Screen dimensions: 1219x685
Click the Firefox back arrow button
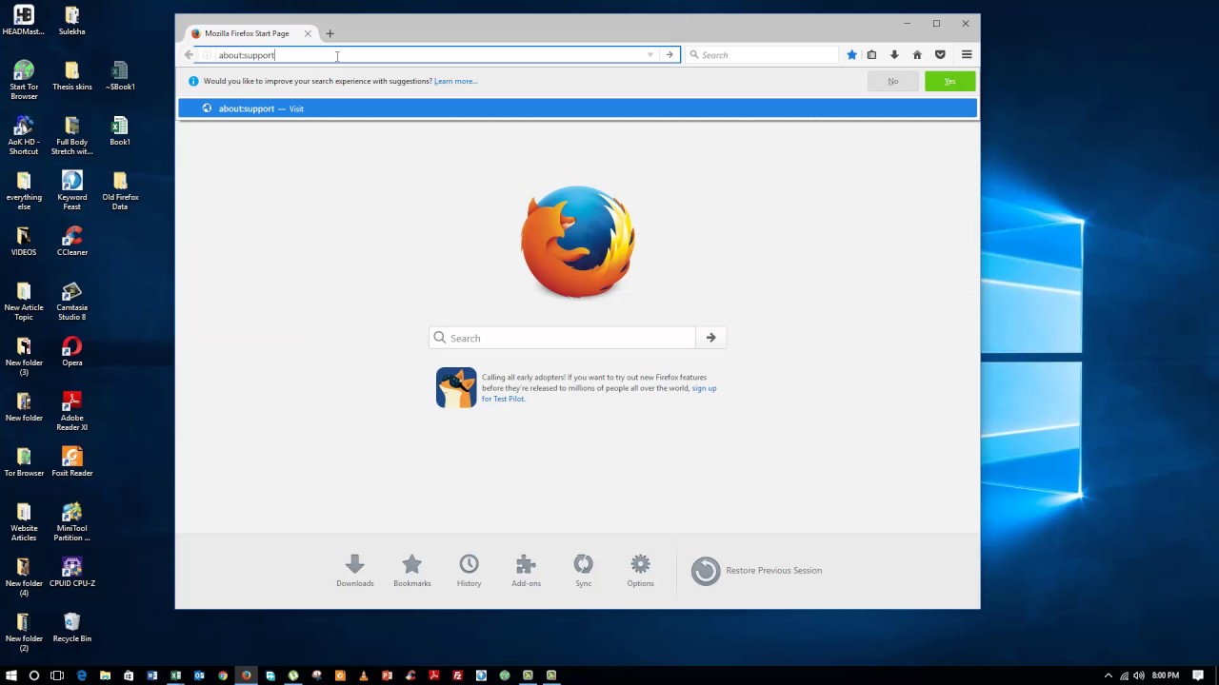(x=189, y=55)
